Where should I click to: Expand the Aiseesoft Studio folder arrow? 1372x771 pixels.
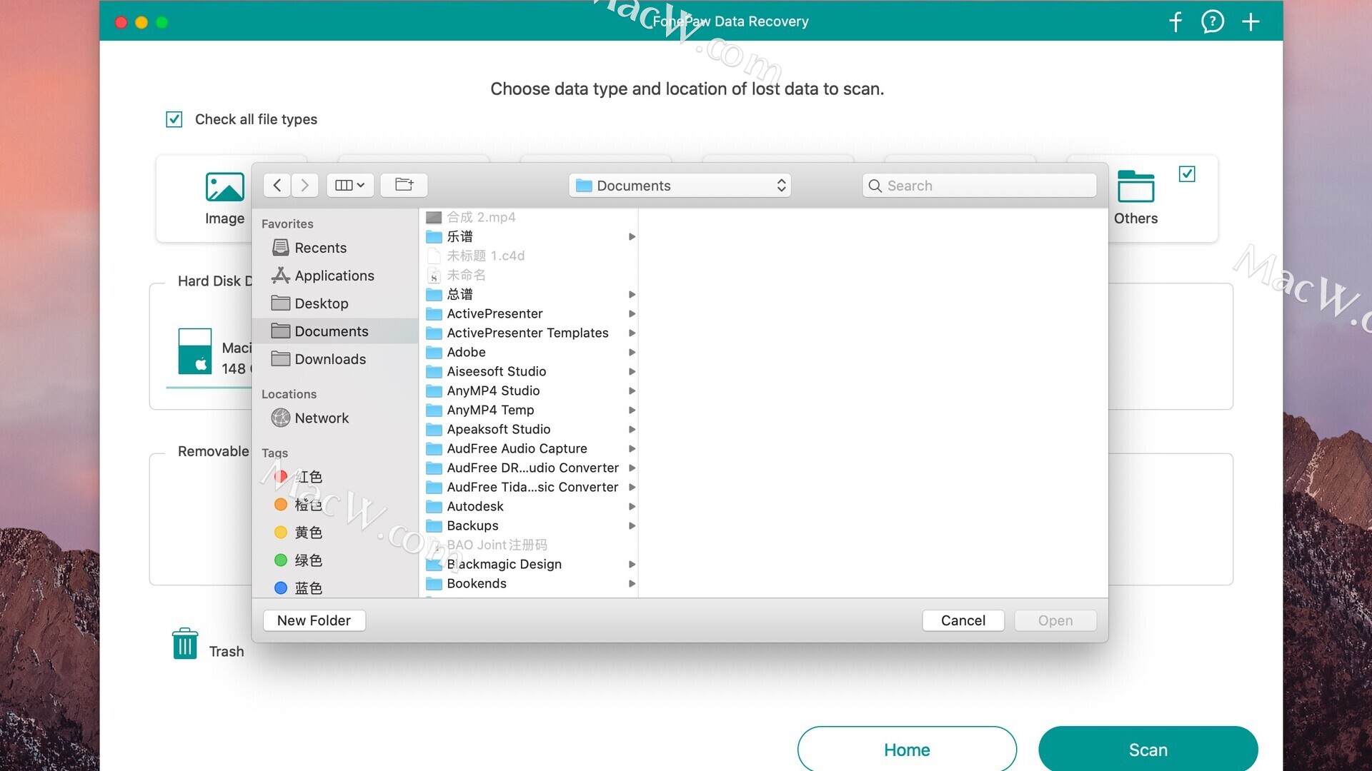pyautogui.click(x=632, y=372)
